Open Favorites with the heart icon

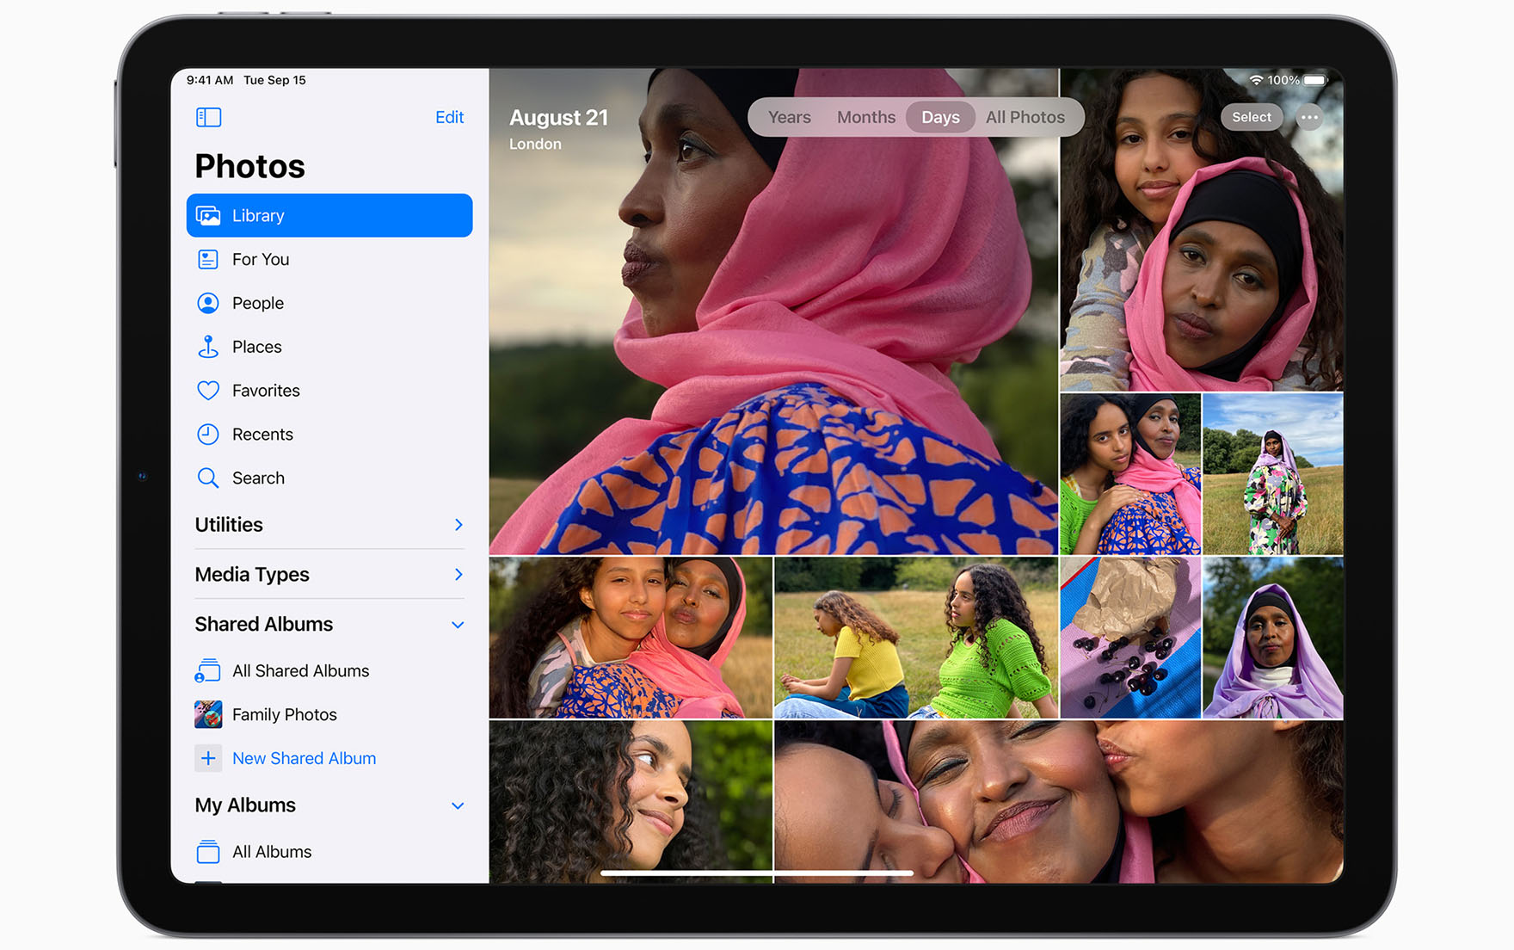(x=208, y=391)
